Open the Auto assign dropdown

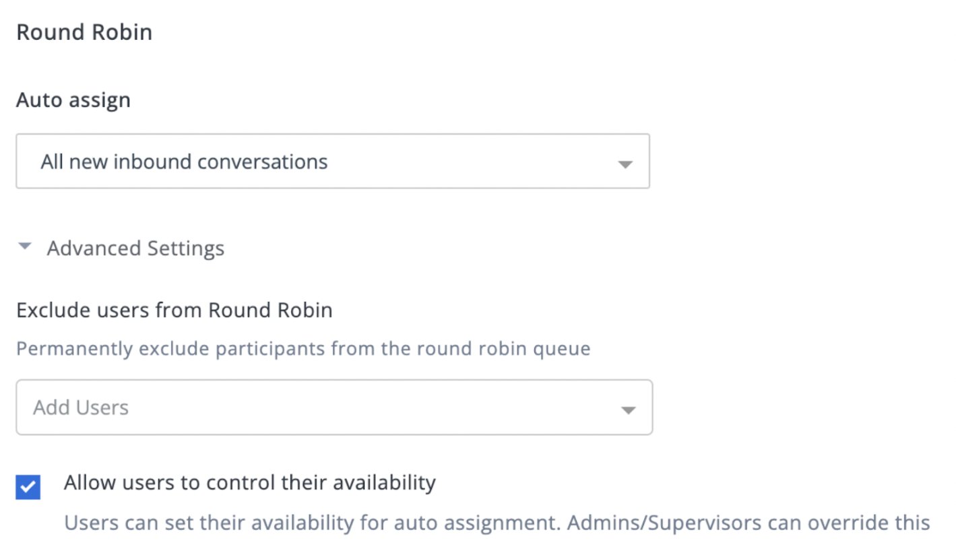click(333, 162)
